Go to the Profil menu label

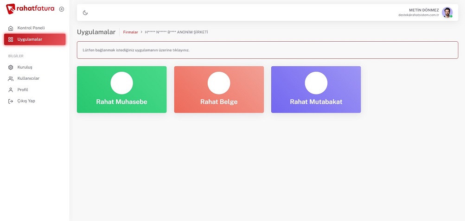(x=23, y=90)
